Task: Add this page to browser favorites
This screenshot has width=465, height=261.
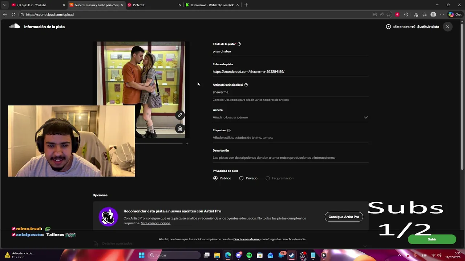Action: coord(388,14)
